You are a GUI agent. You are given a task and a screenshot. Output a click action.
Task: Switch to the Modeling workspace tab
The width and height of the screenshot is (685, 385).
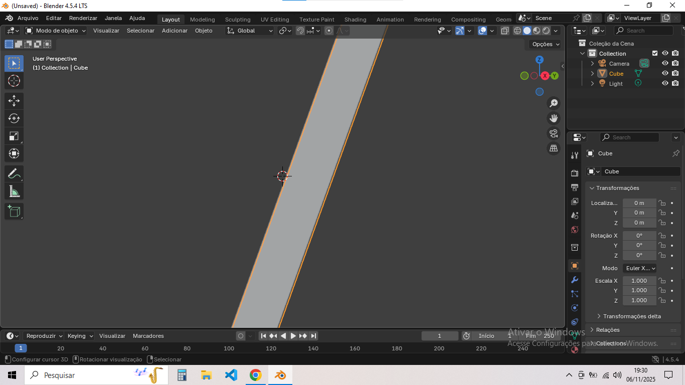[x=202, y=20]
